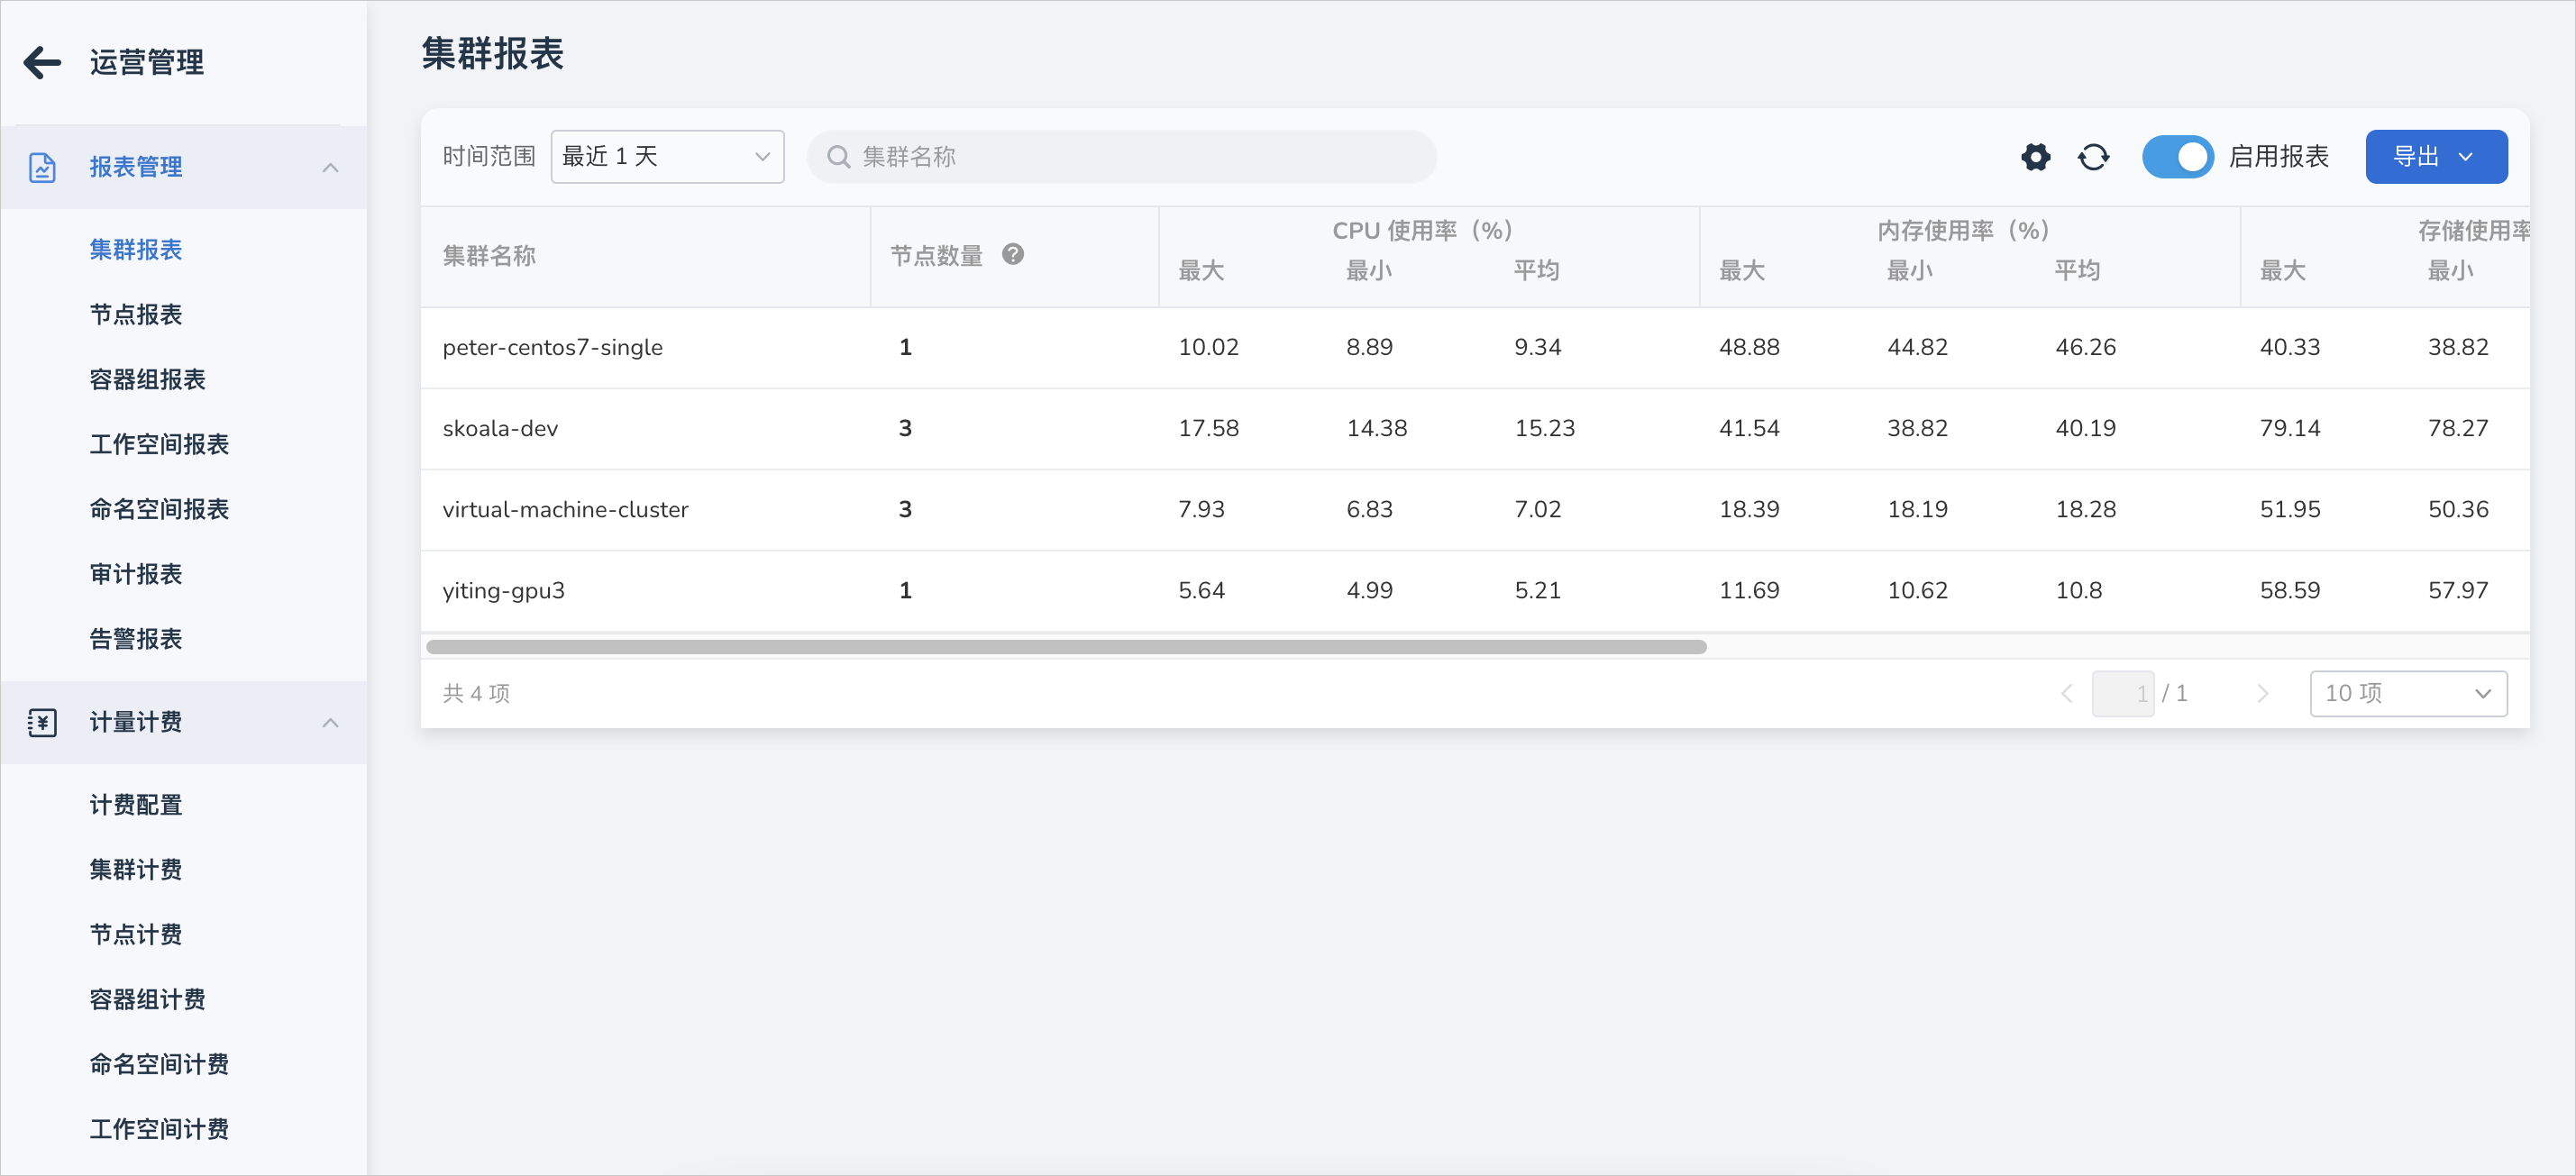Open 告警报表 in the sidebar
This screenshot has height=1176, width=2576.
136,639
